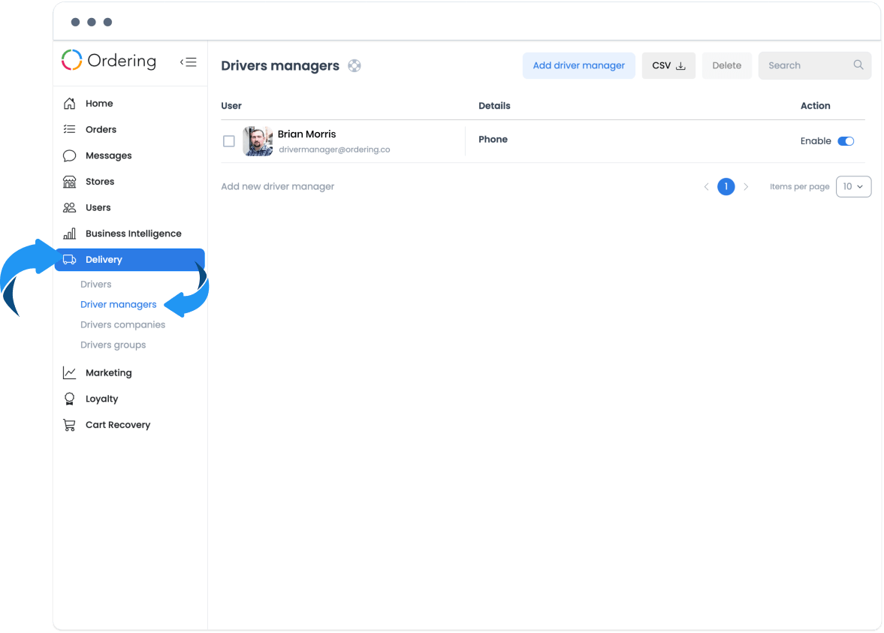Select page 1 in pagination
Image resolution: width=884 pixels, height=633 pixels.
click(726, 186)
